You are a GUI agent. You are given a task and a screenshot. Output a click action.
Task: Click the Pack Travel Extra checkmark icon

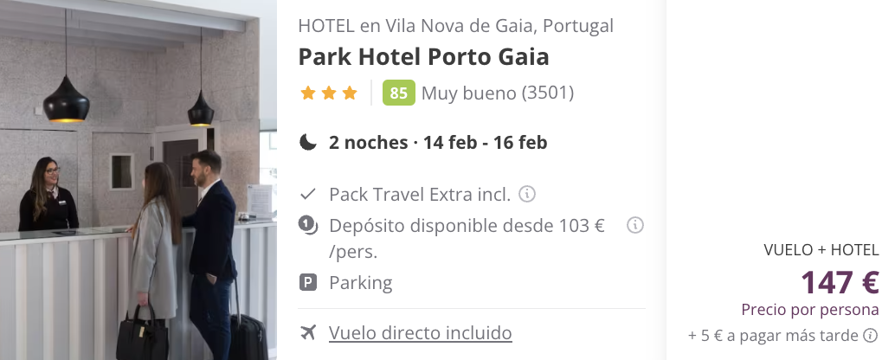307,195
